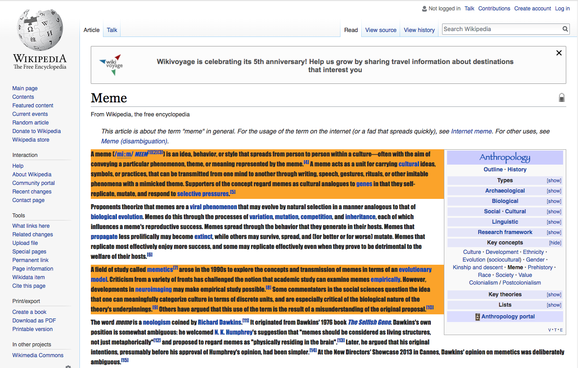Open Contact page link
578x368 pixels.
click(28, 200)
